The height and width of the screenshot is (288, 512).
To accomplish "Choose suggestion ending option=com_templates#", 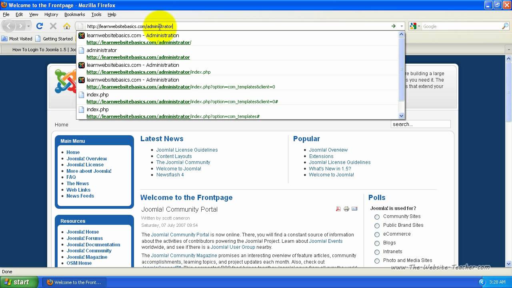I will point(238,112).
